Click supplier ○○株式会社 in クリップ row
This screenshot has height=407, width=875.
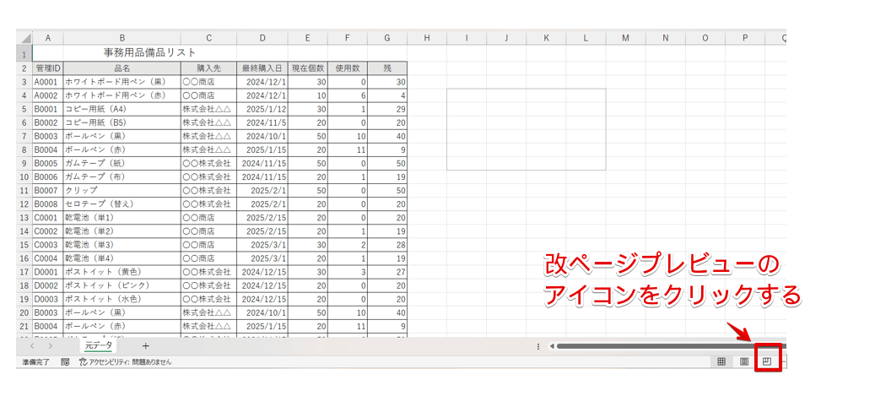(x=208, y=190)
